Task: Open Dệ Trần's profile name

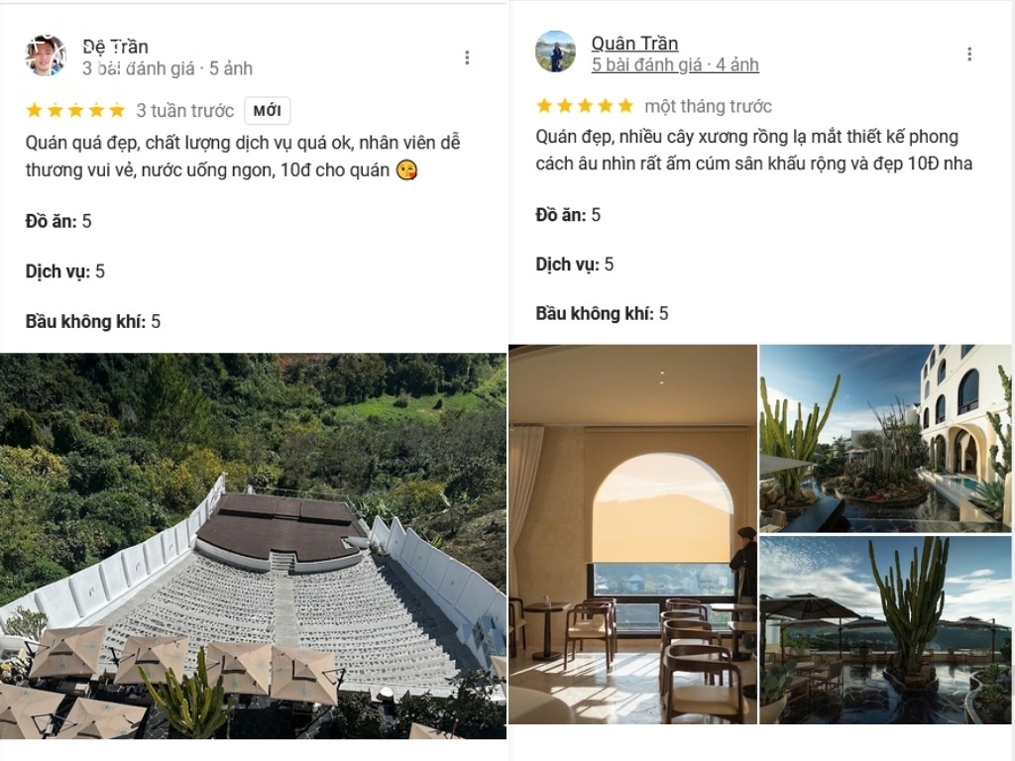Action: (x=116, y=47)
